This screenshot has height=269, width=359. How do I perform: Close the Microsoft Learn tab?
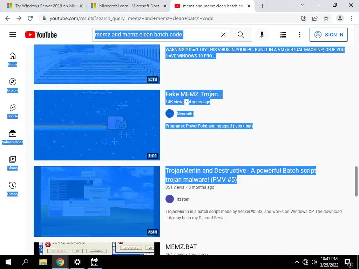pyautogui.click(x=165, y=6)
